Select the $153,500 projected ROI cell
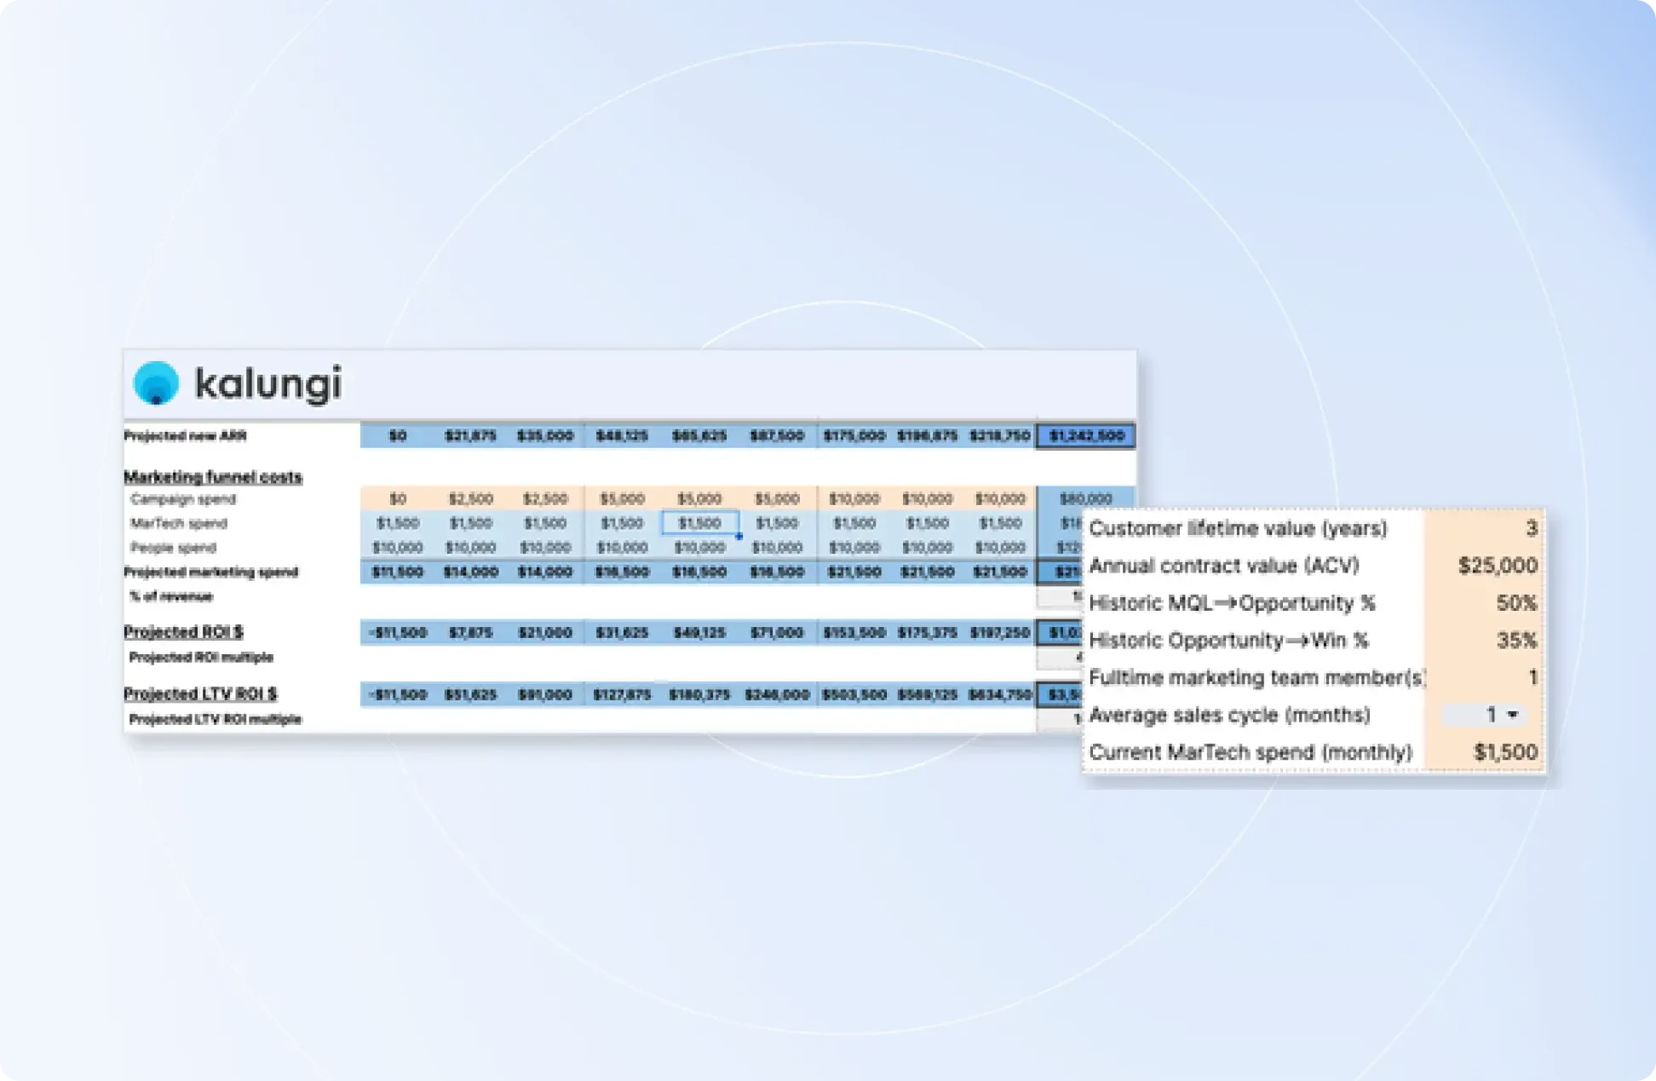The width and height of the screenshot is (1656, 1081). [x=854, y=632]
